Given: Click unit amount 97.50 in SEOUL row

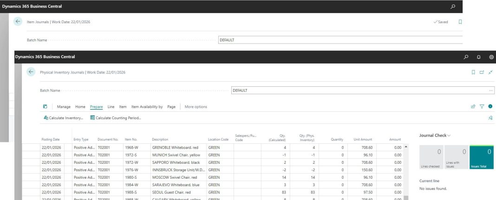Looking at the screenshot, I should tap(362, 192).
